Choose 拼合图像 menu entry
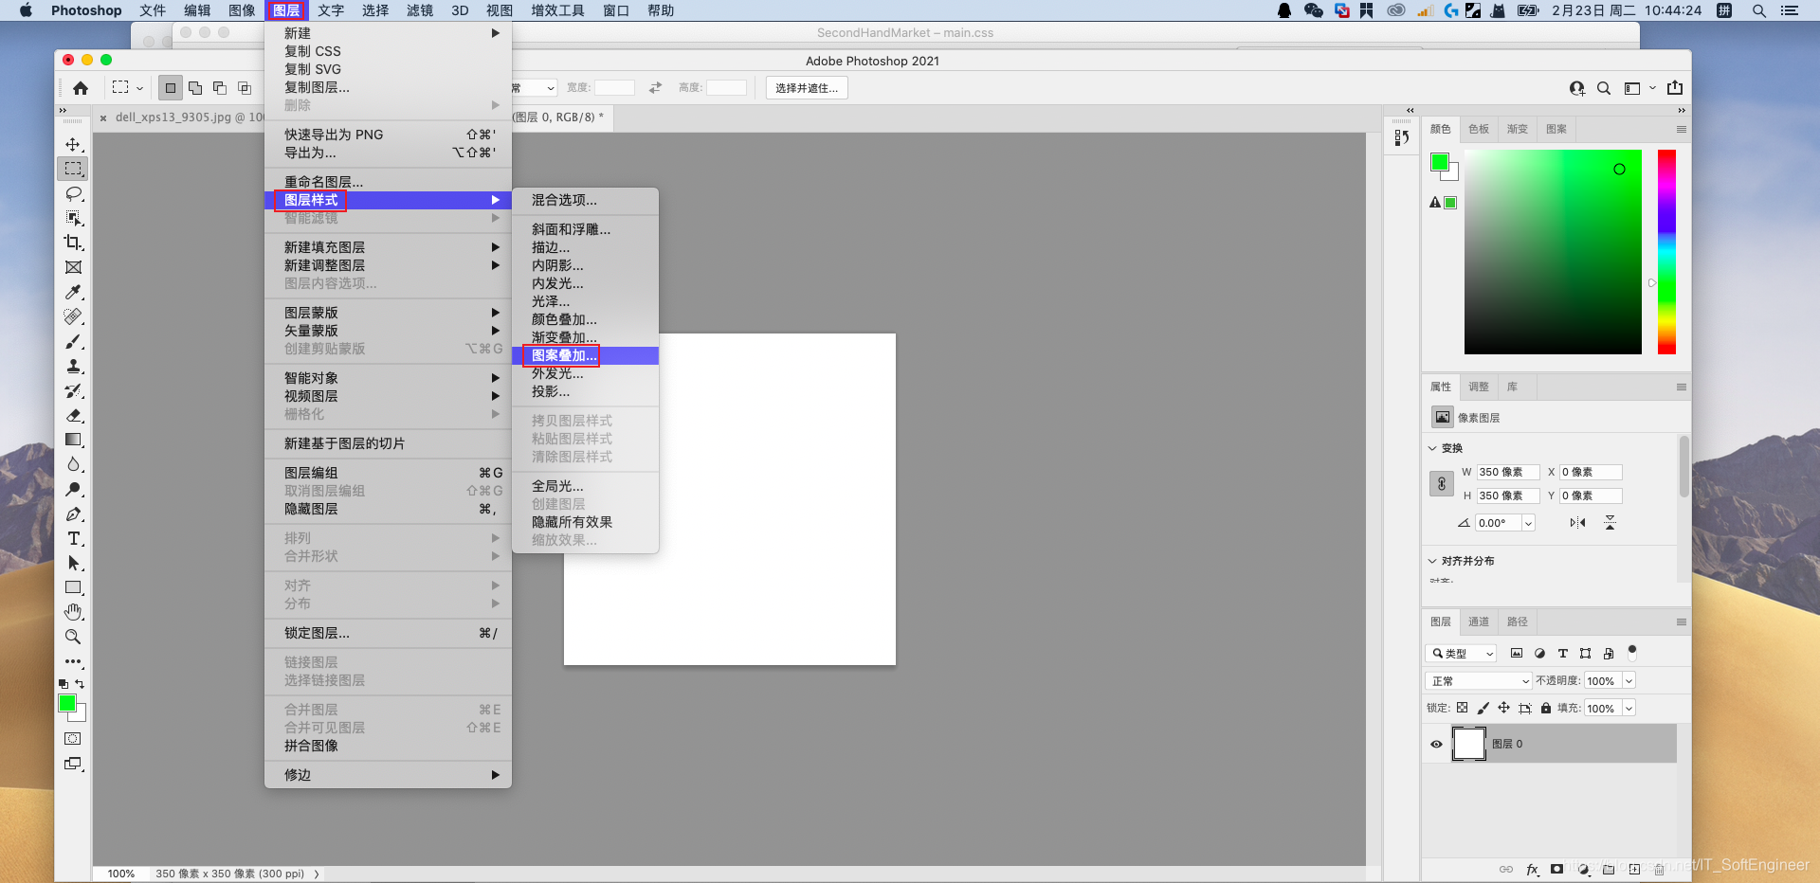This screenshot has width=1820, height=883. pyautogui.click(x=388, y=746)
